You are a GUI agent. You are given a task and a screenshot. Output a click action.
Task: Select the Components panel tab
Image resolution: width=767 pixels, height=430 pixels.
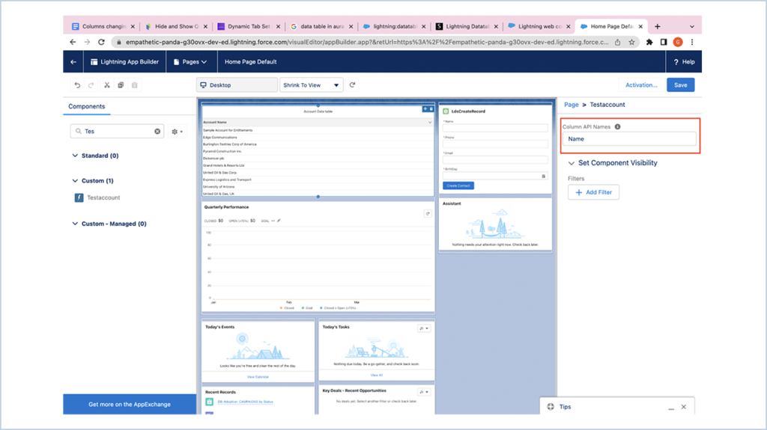click(x=87, y=106)
